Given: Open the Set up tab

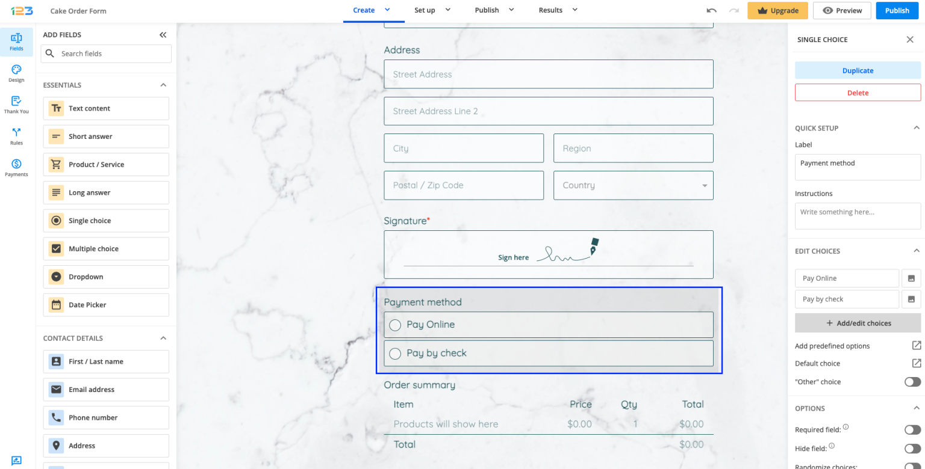Looking at the screenshot, I should (x=432, y=10).
